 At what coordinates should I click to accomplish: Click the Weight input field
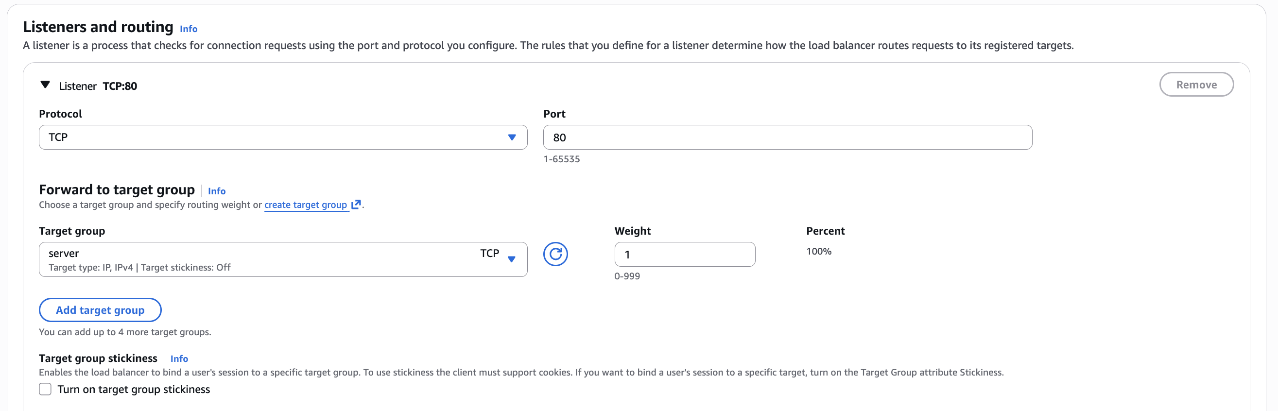pos(684,255)
